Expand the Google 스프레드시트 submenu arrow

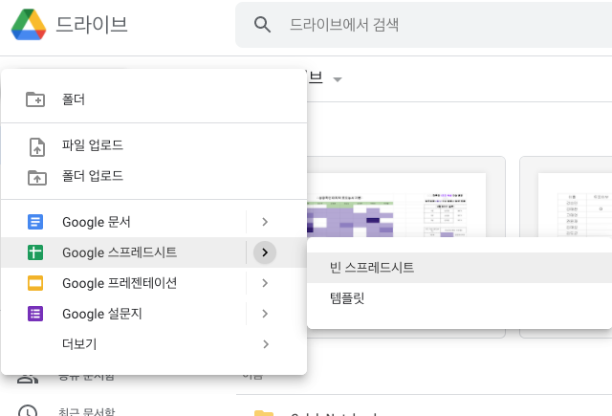click(265, 252)
